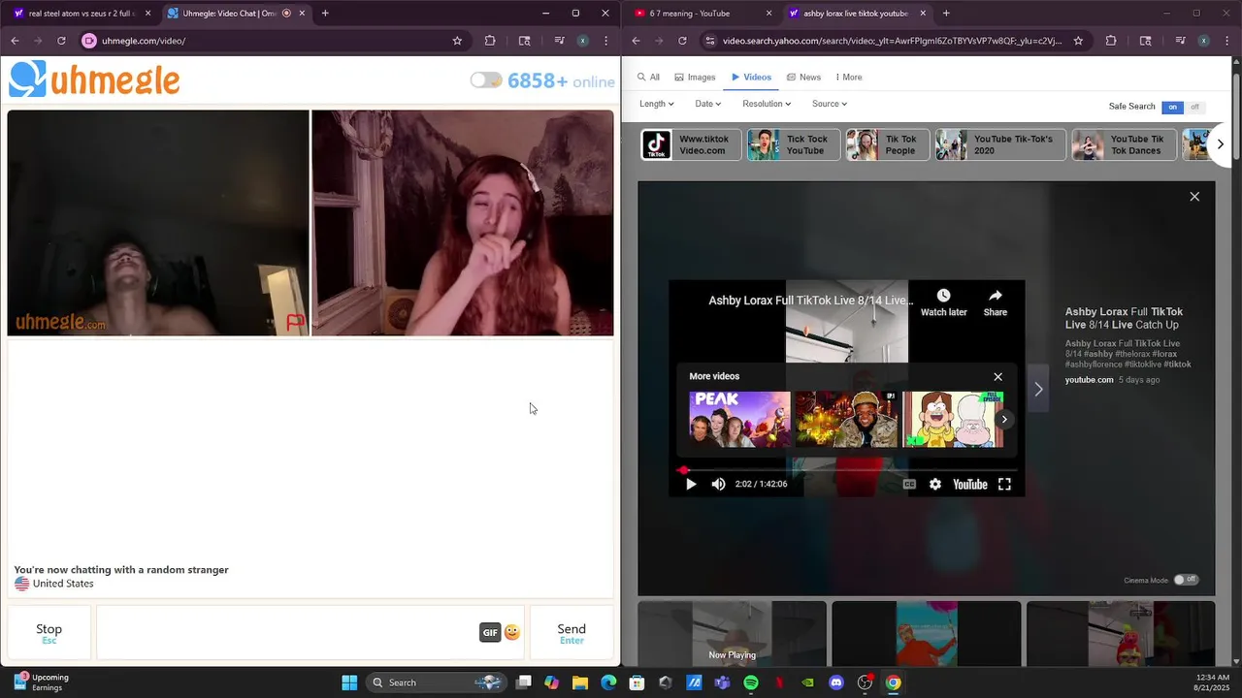
Task: Expand the Date filter dropdown
Action: pos(707,104)
